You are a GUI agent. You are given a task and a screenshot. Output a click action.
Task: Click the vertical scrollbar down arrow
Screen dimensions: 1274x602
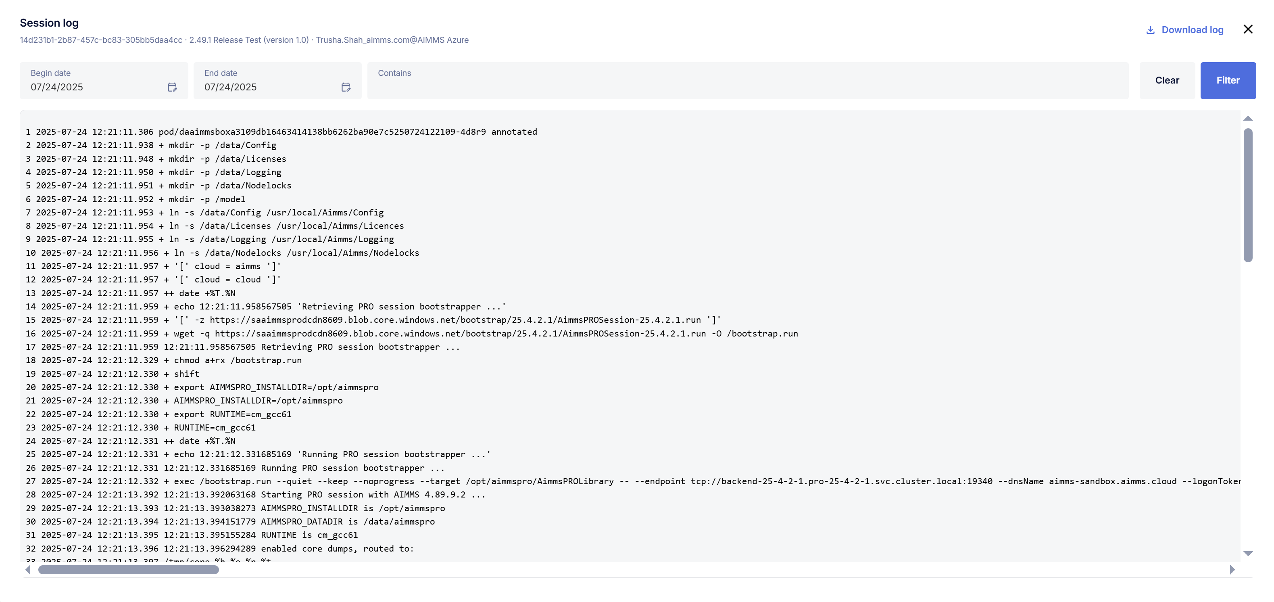[1248, 554]
